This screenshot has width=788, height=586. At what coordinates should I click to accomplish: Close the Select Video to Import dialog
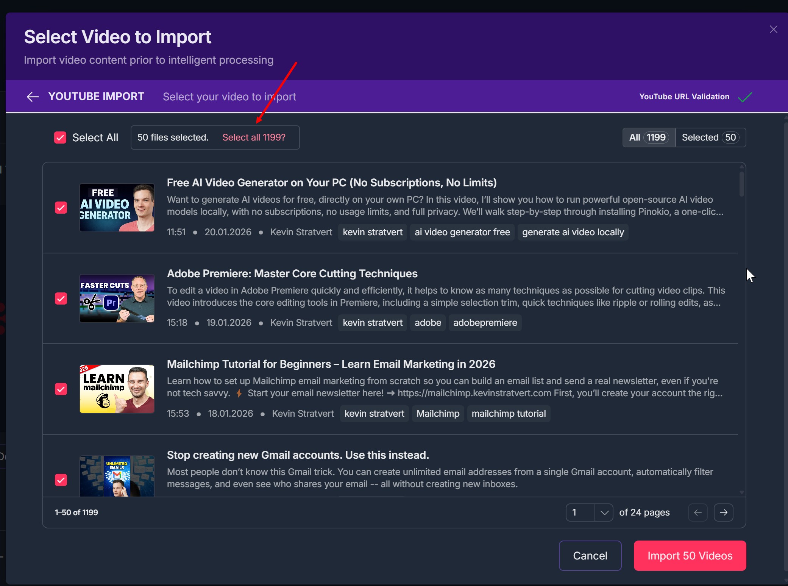(x=773, y=30)
